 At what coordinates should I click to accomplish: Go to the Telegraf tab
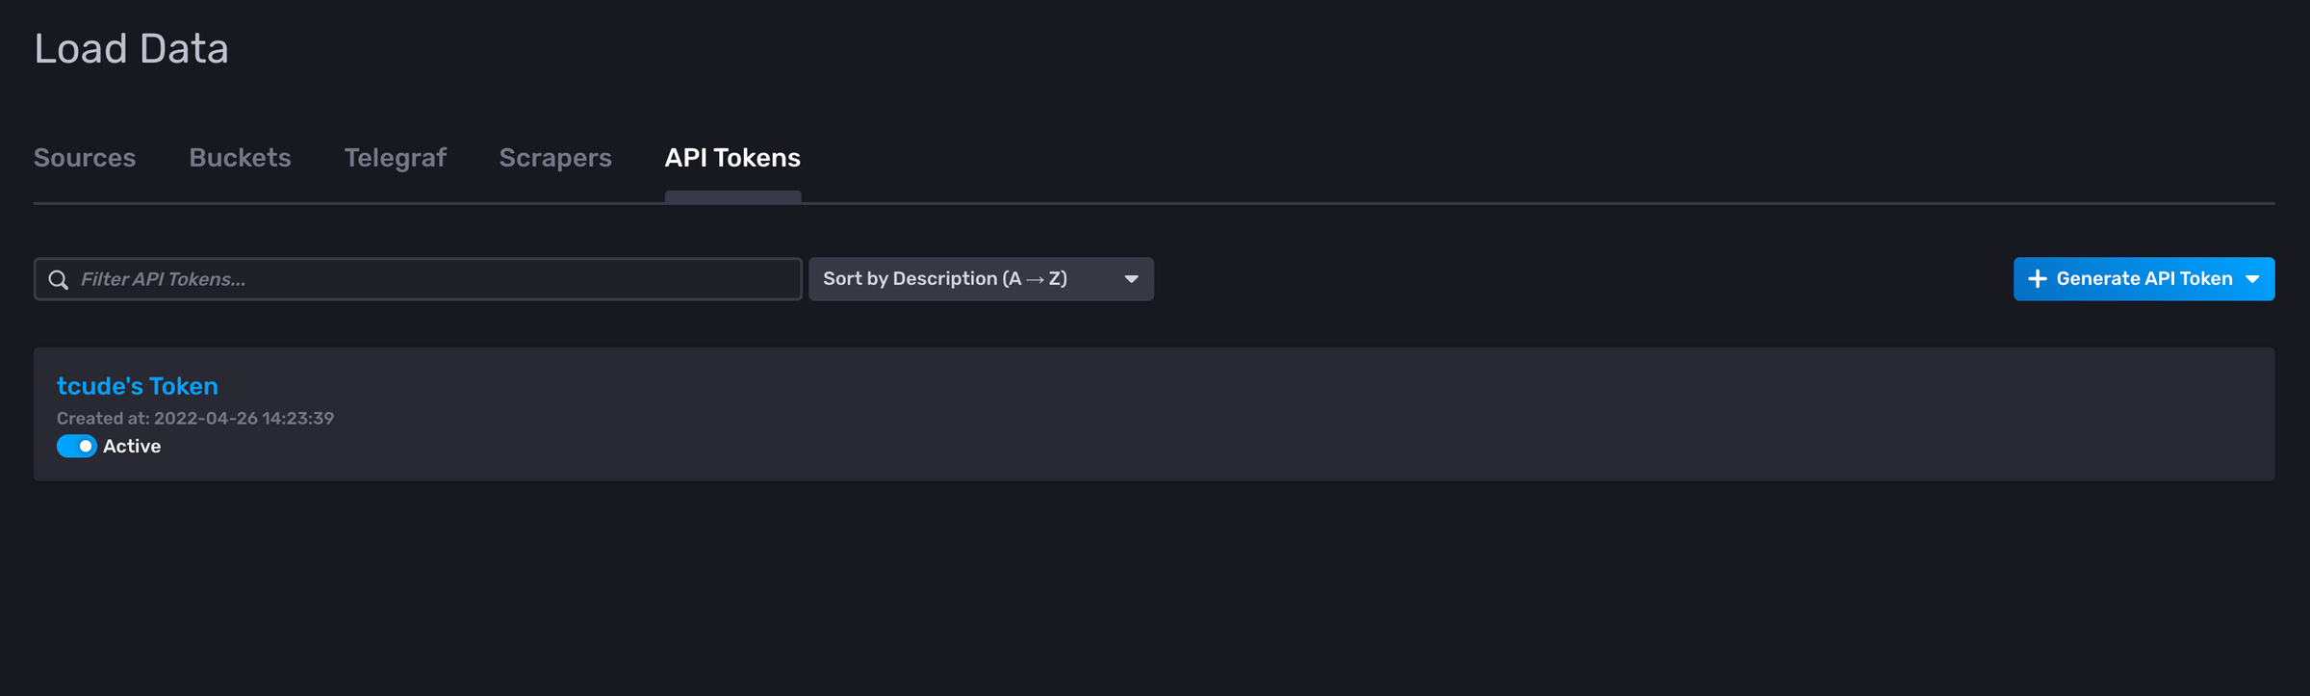click(x=395, y=157)
